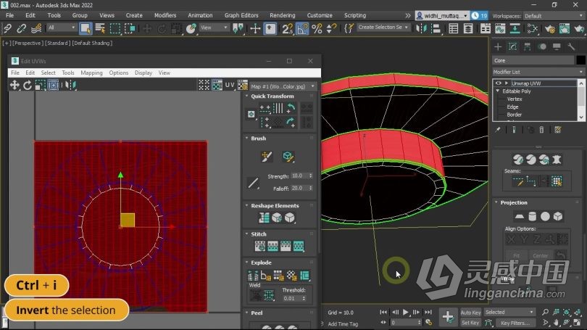
Task: Click the play animation button
Action: click(405, 312)
